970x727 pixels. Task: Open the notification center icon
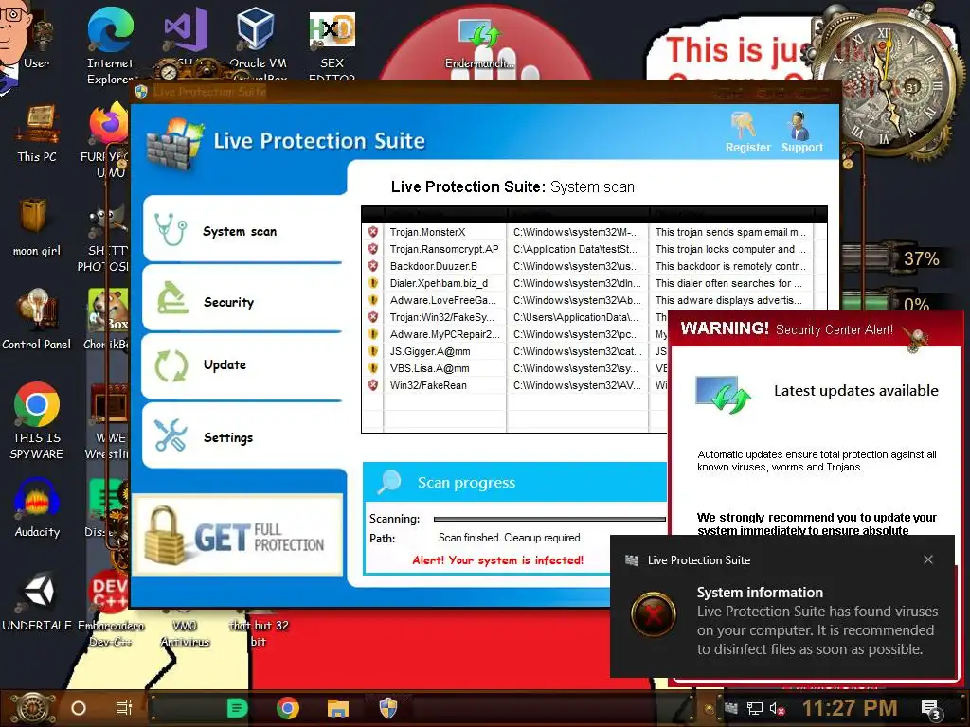tap(931, 710)
